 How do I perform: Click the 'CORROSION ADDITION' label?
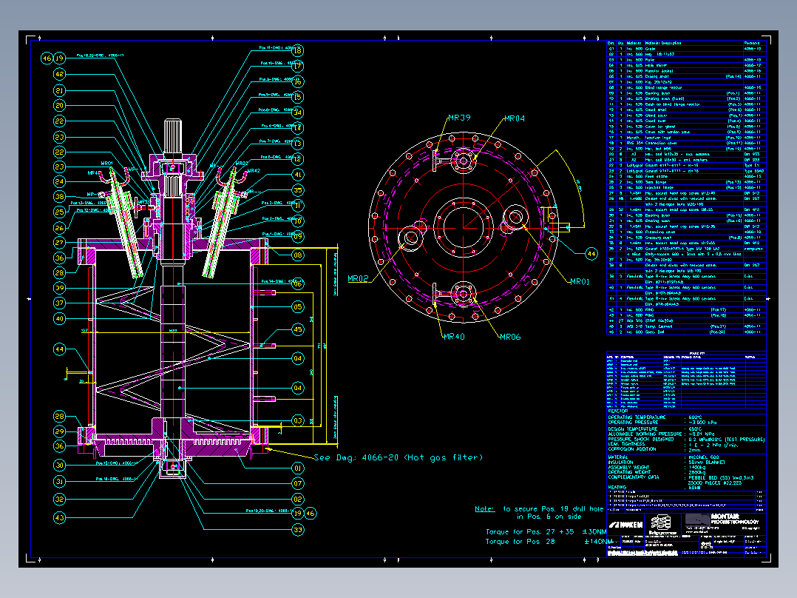632,449
